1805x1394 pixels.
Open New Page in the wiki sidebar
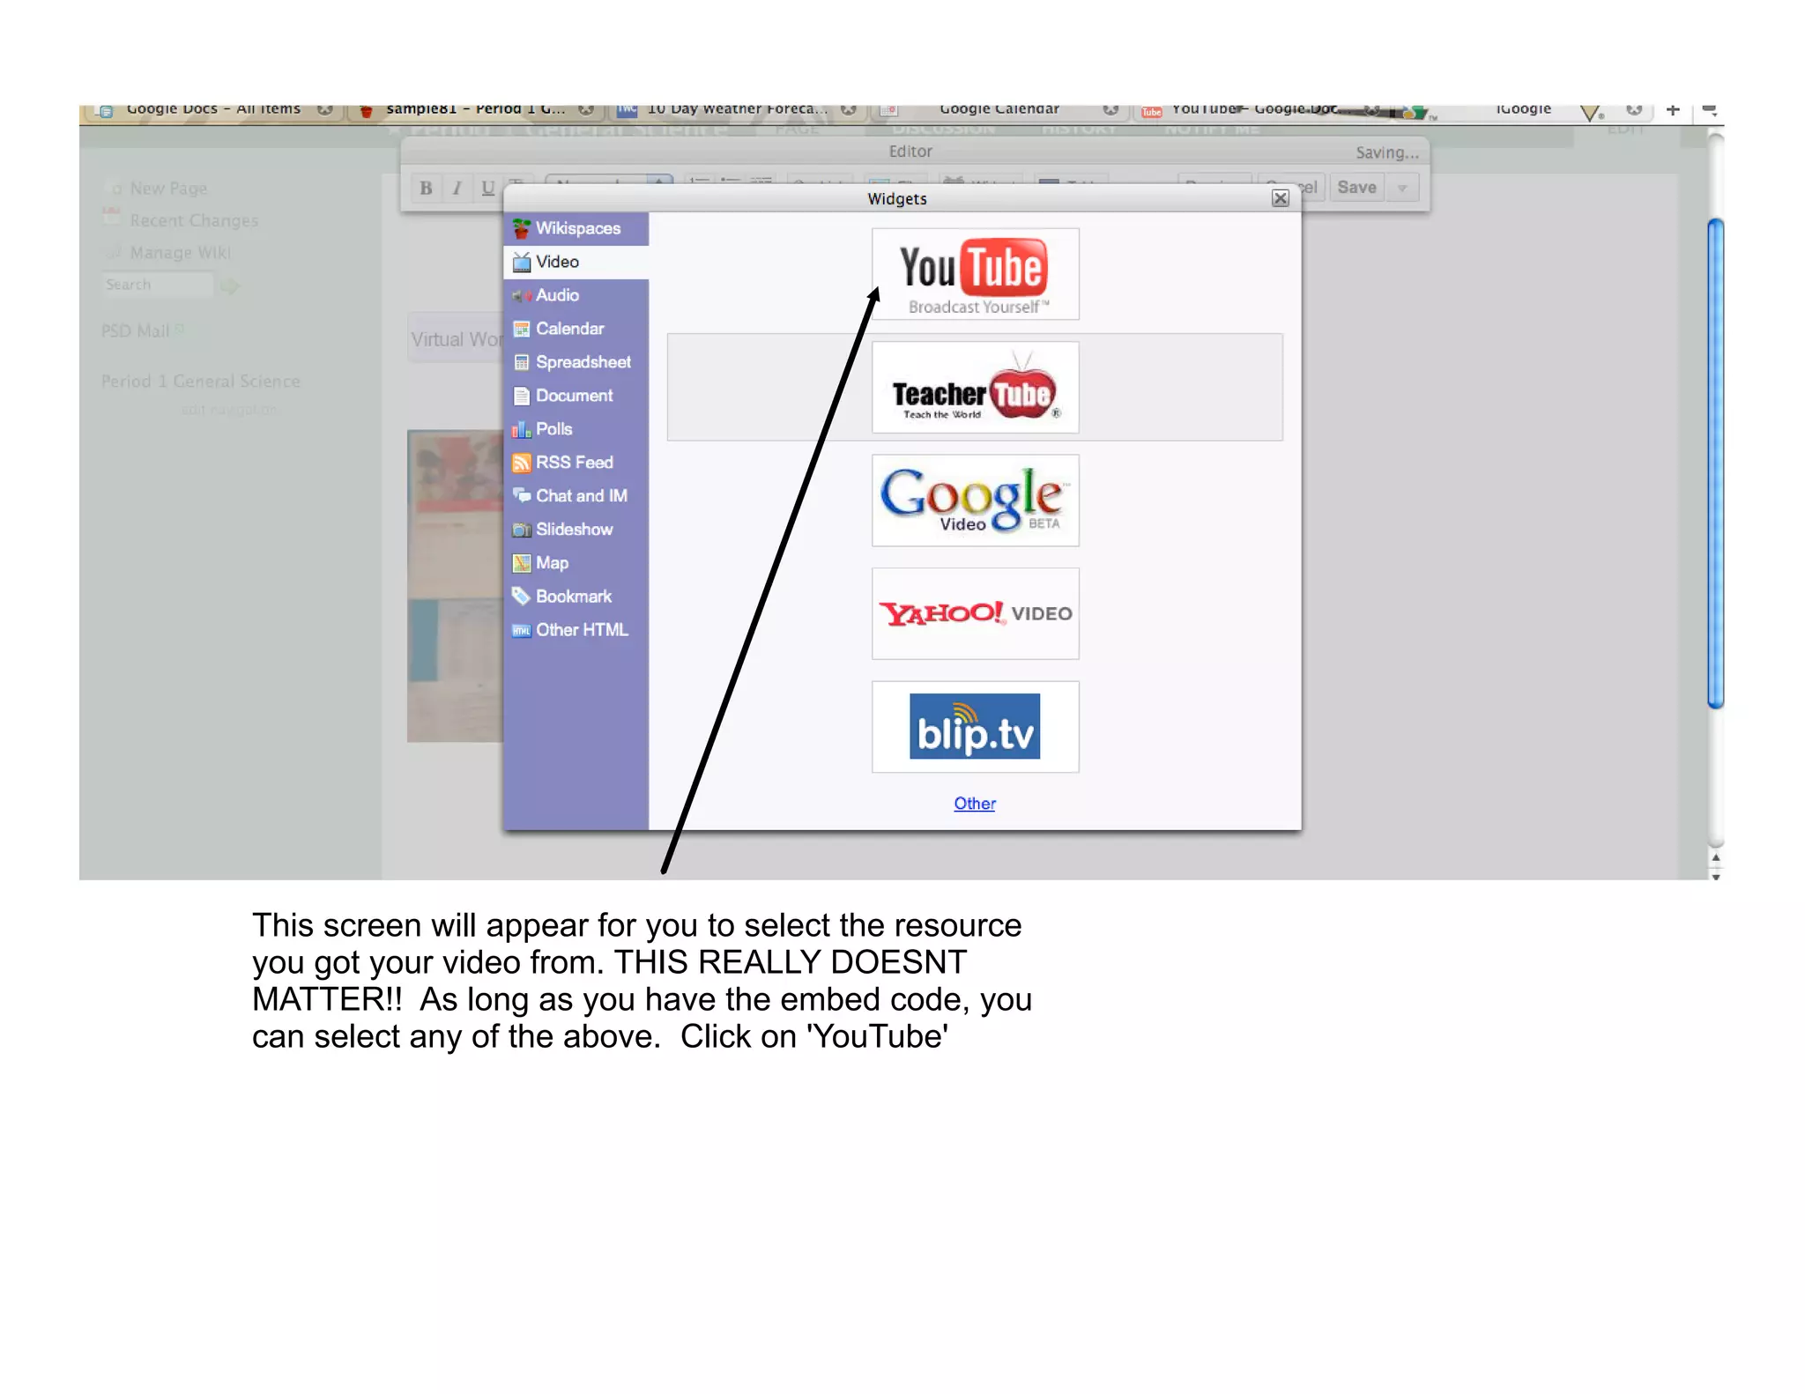coord(168,189)
